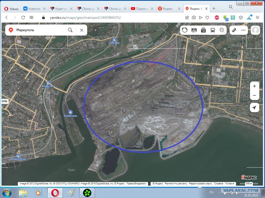265x198 pixels.
Task: Click the snapshot camera icon in address bar
Action: pyautogui.click(x=194, y=18)
